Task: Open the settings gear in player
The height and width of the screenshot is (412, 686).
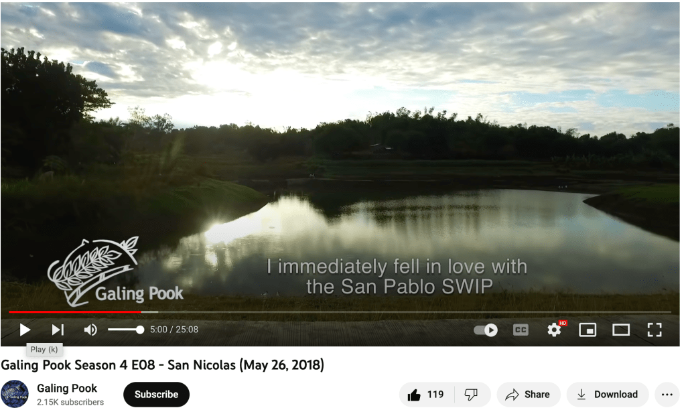Action: pyautogui.click(x=554, y=330)
